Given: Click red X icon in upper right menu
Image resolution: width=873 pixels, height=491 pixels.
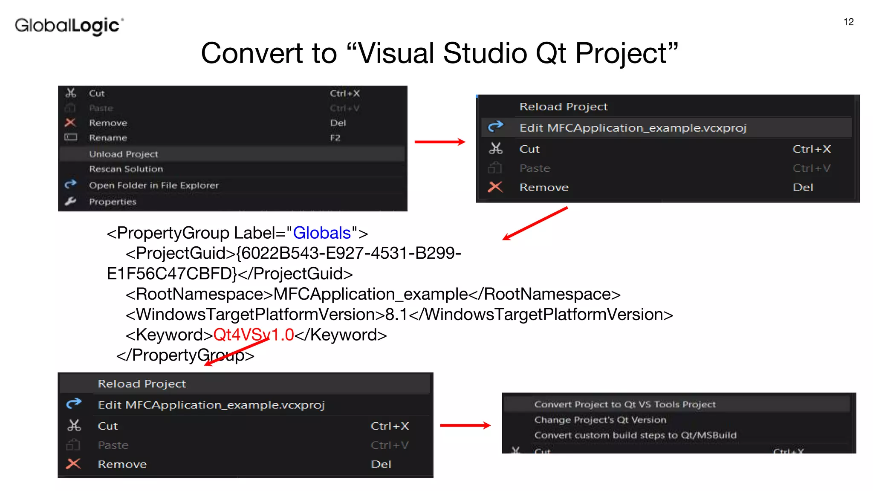Looking at the screenshot, I should (495, 187).
